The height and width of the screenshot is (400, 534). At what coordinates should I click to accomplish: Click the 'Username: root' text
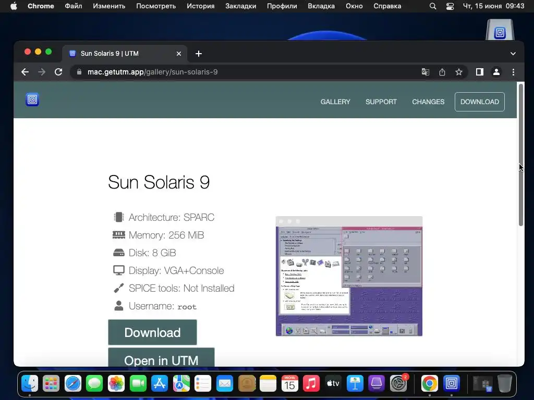click(x=163, y=306)
